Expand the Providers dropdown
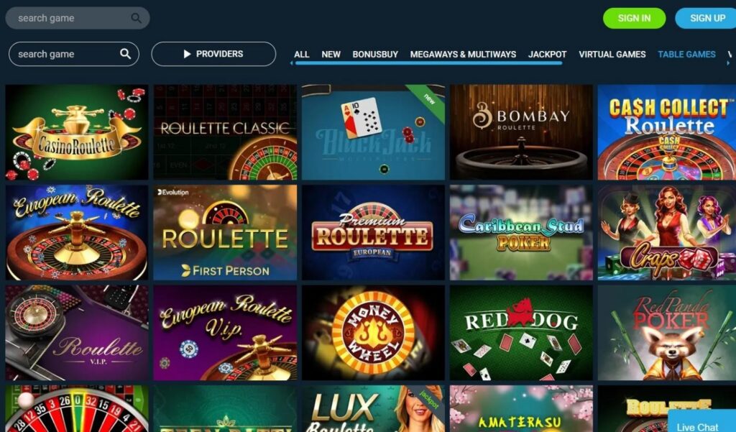Viewport: 736px width, 432px height. pyautogui.click(x=213, y=54)
